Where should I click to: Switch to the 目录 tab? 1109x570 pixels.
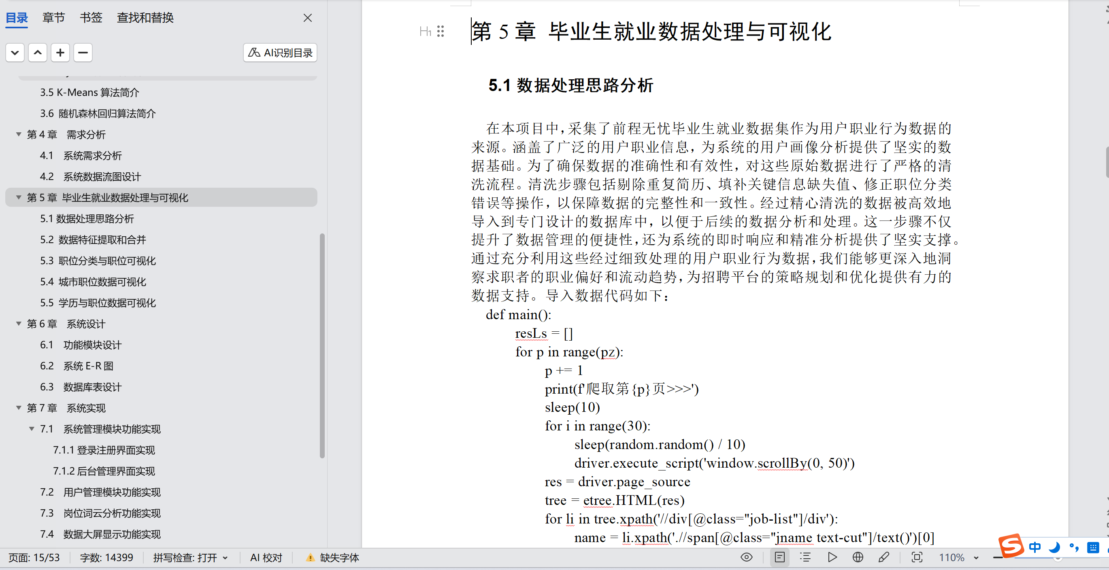tap(17, 18)
